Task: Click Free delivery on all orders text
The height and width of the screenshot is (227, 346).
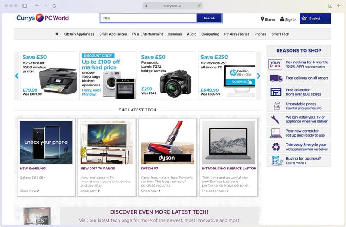Action: (x=307, y=78)
